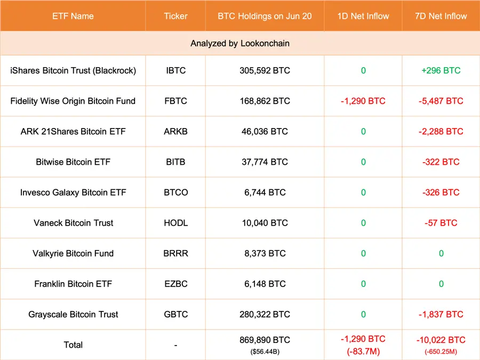
Task: Click the 1D Net Inflow header
Action: pyautogui.click(x=363, y=16)
